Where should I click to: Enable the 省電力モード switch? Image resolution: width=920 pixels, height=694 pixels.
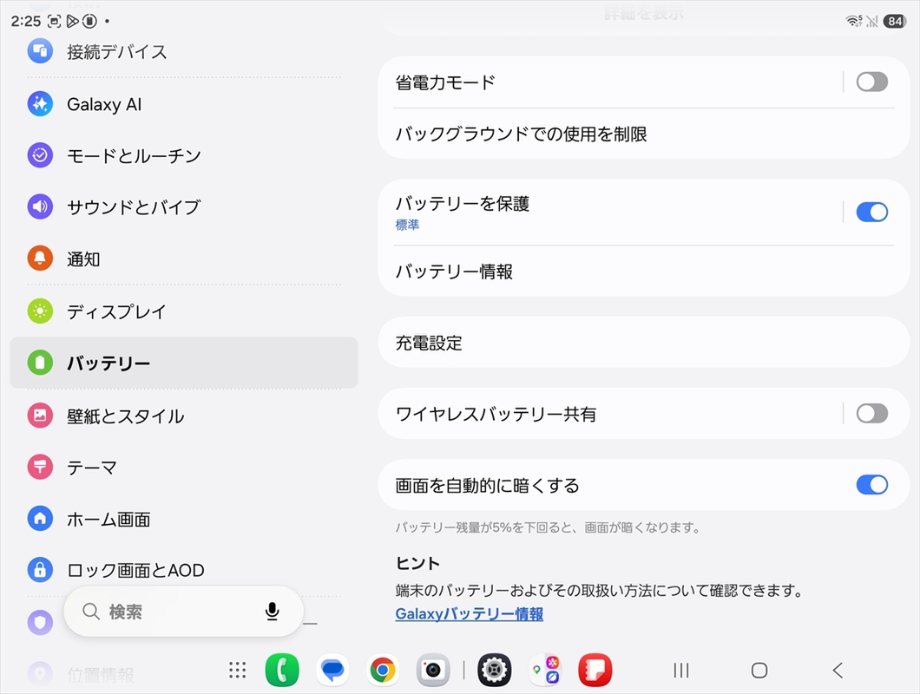[872, 82]
